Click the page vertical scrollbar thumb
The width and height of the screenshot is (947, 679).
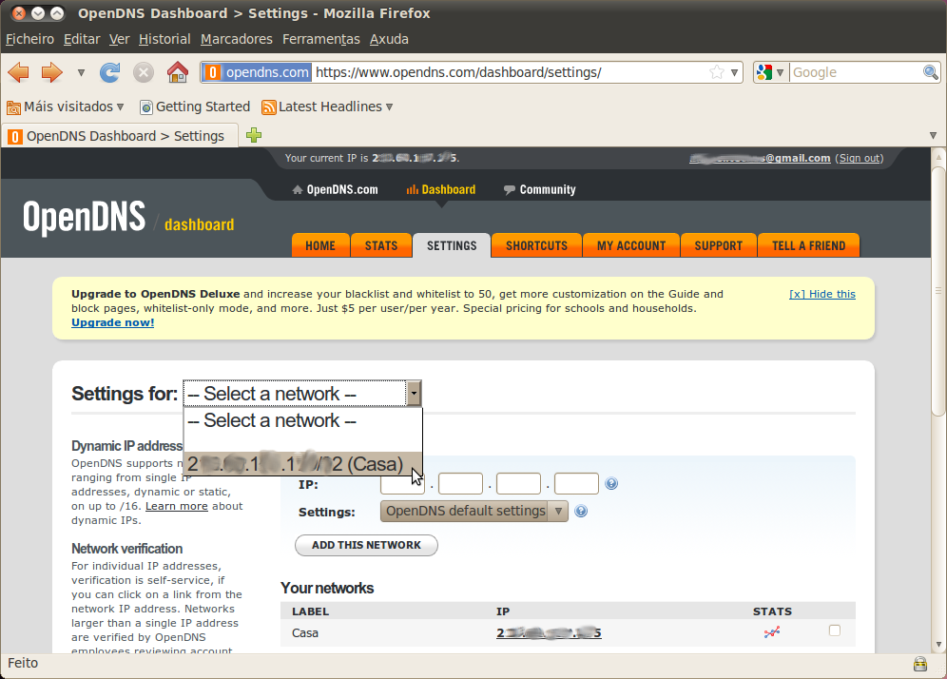tap(937, 290)
